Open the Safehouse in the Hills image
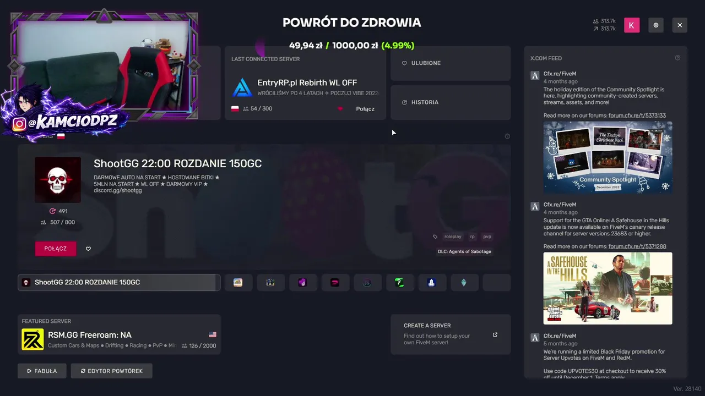 (608, 288)
